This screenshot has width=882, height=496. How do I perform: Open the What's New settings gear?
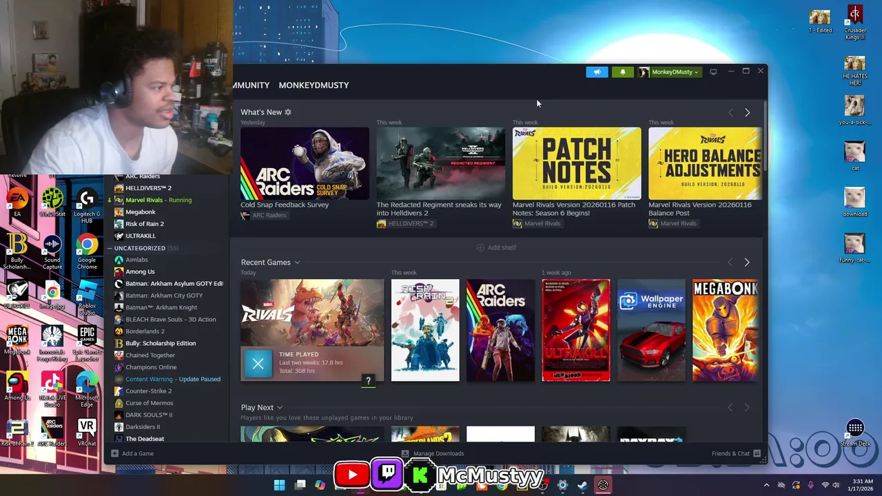coord(288,112)
